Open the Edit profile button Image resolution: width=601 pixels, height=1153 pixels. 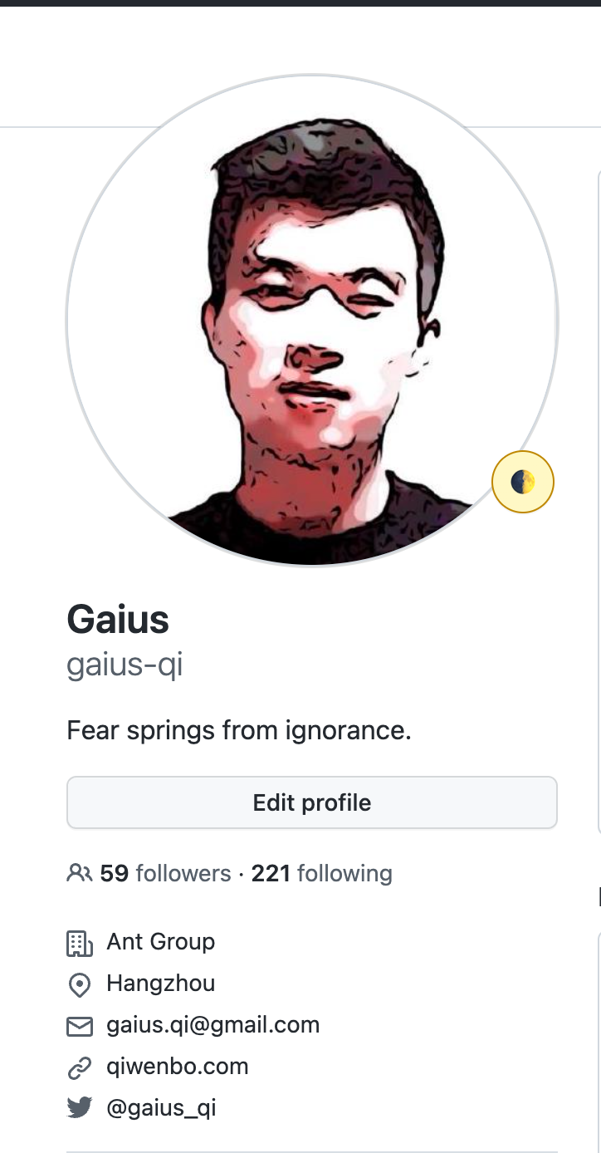click(x=312, y=802)
